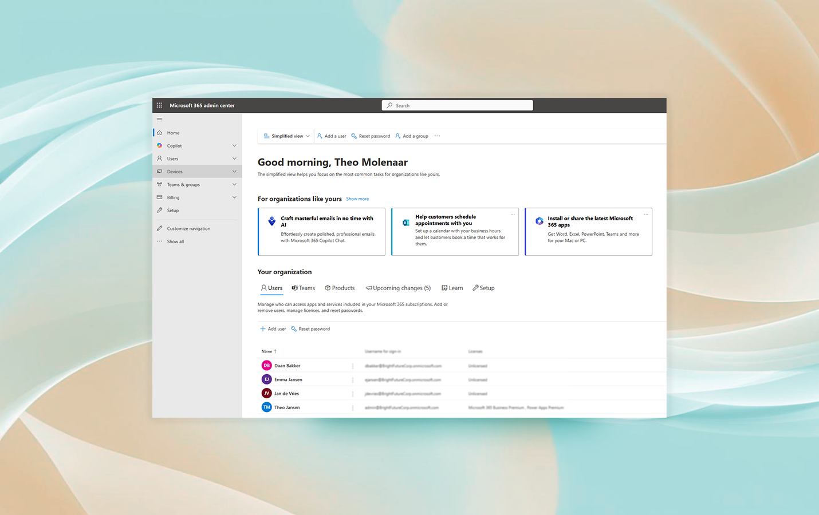
Task: Click the plus icon beside Add user
Action: pyautogui.click(x=263, y=329)
